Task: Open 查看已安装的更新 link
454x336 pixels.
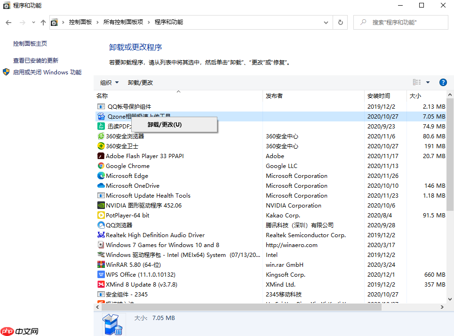Action: coord(36,61)
